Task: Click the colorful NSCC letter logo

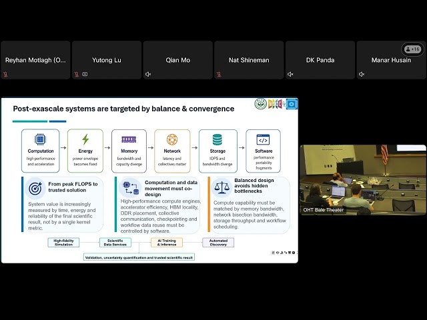Action: (276, 104)
